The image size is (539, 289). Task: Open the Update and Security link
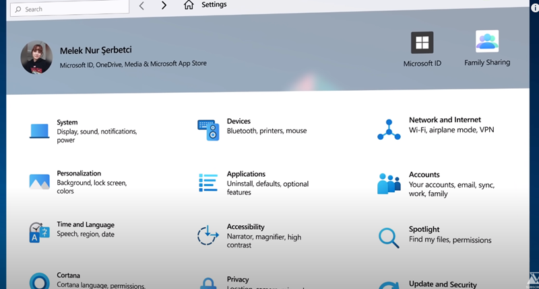[x=443, y=284]
